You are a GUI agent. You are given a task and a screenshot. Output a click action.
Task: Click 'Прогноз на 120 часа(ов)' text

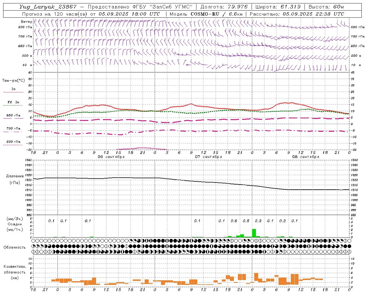[x=55, y=14]
